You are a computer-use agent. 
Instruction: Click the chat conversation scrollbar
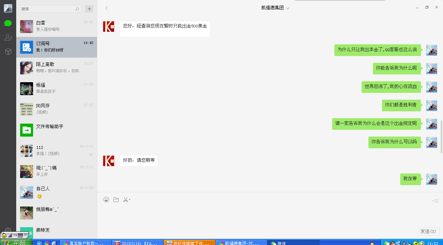(441, 137)
